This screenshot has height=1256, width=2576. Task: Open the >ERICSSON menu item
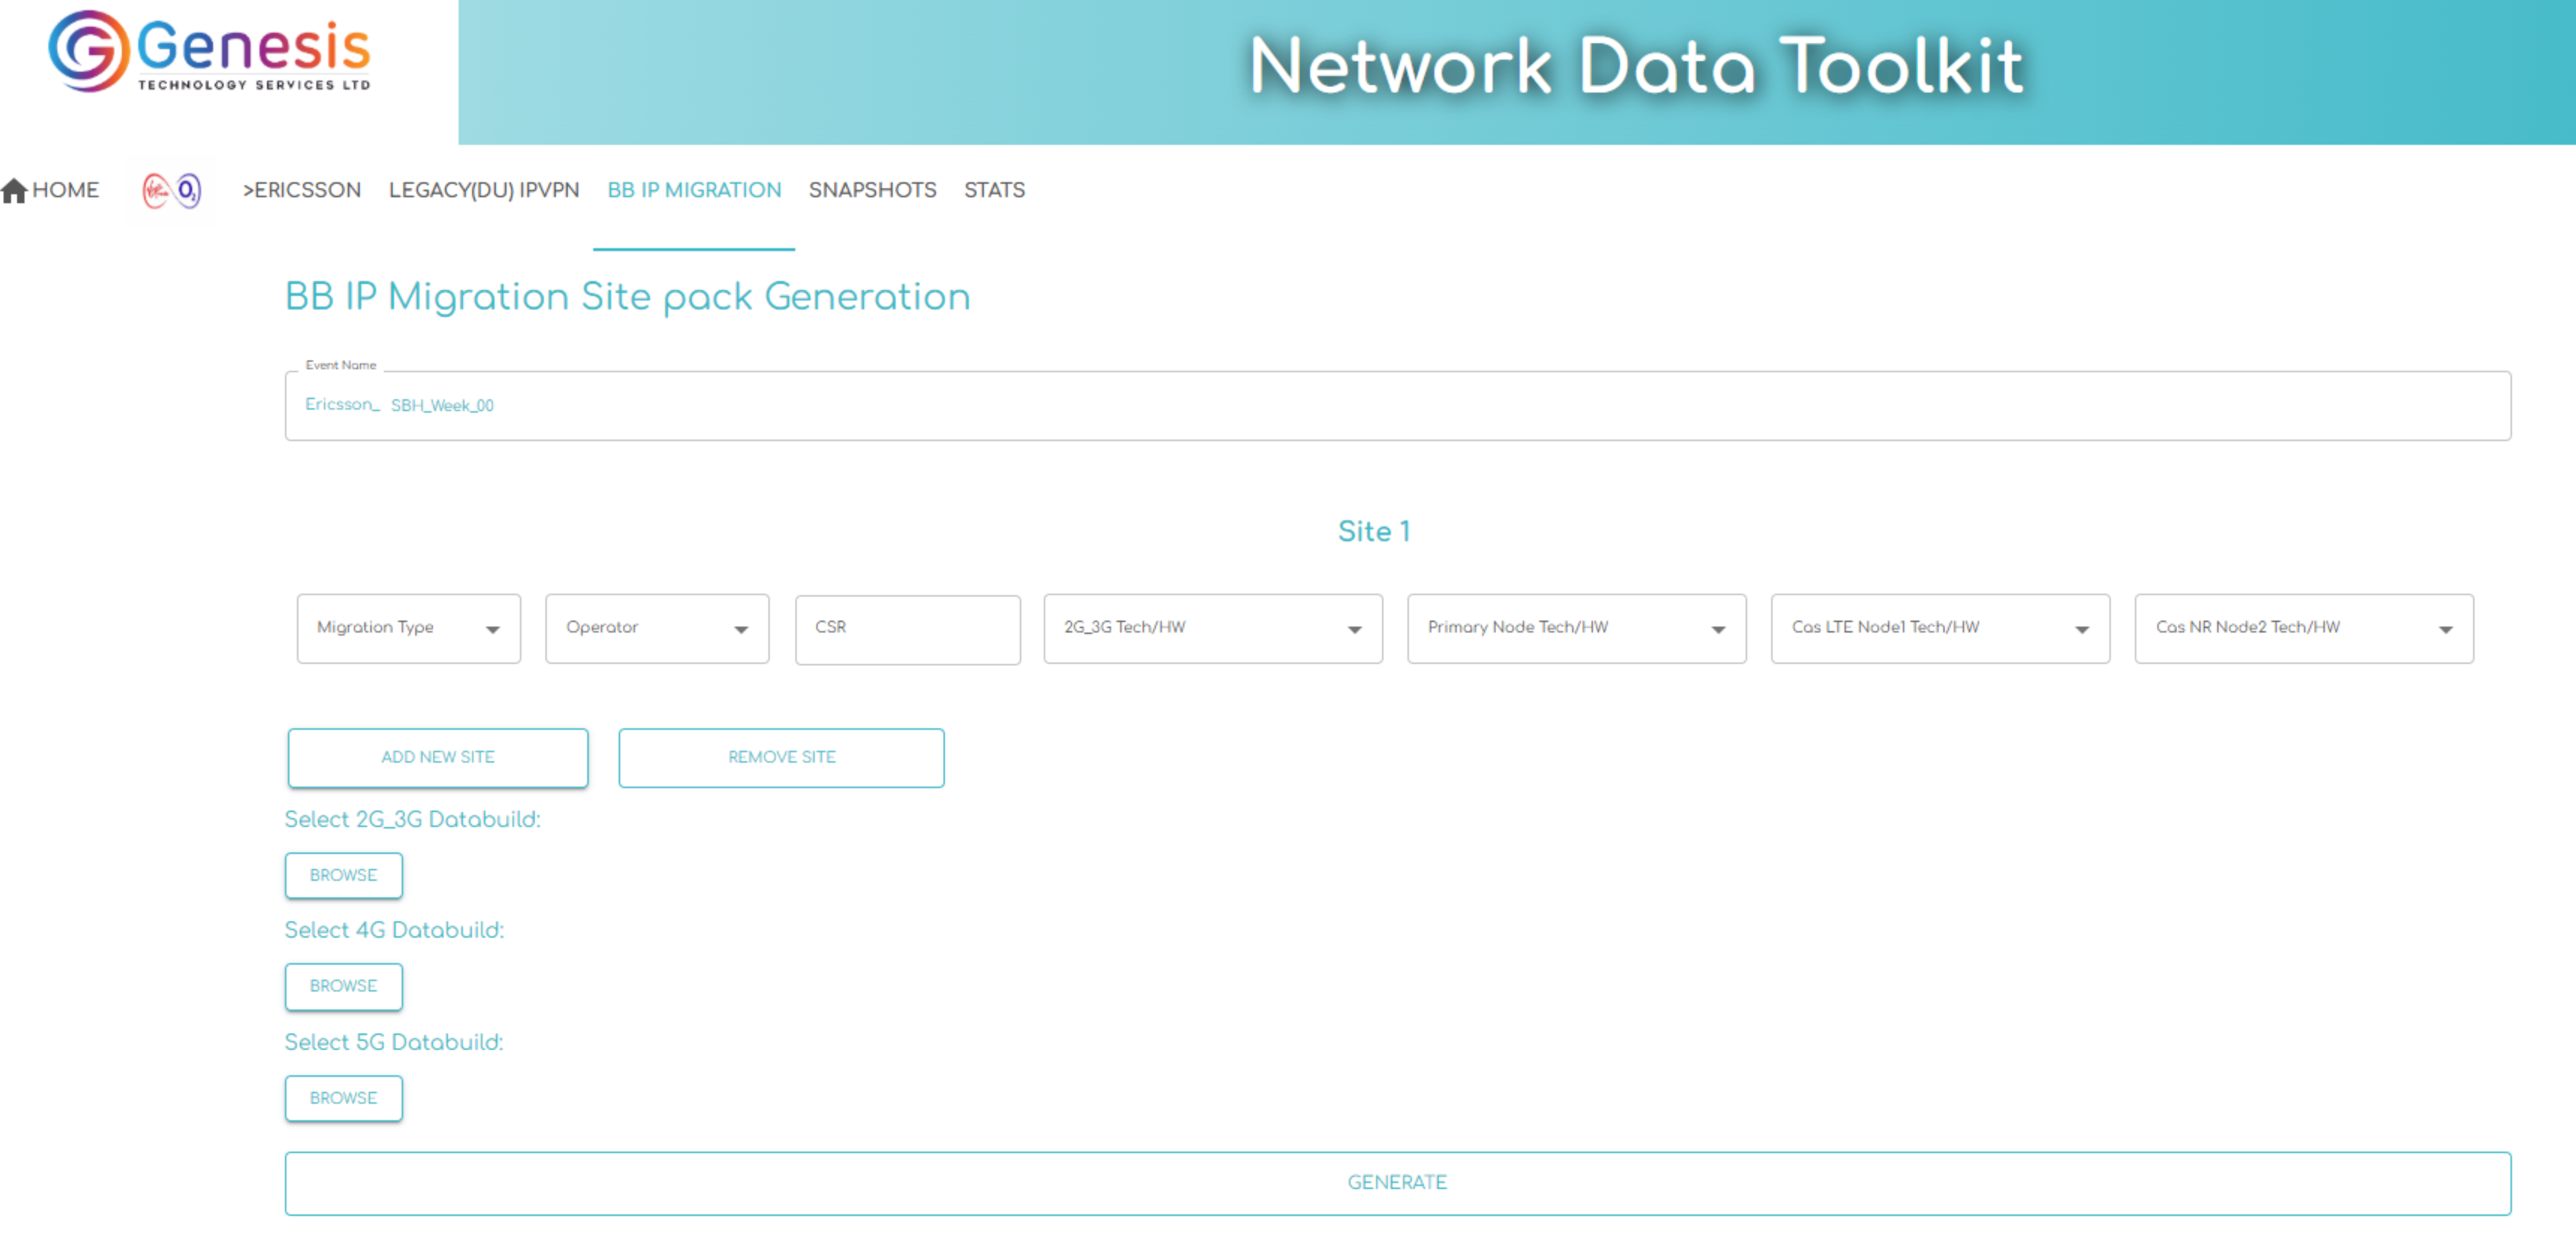(x=301, y=190)
